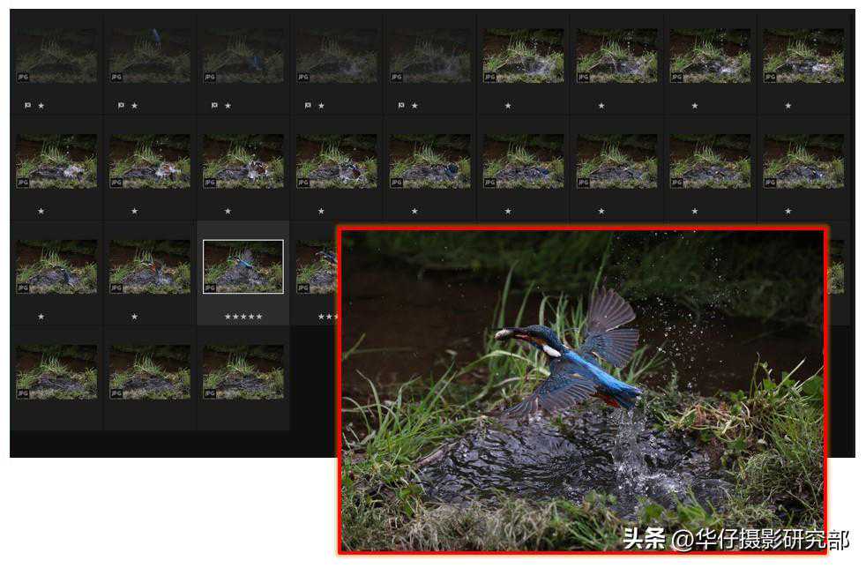This screenshot has height=568, width=866.
Task: Click the reject flag under the first thumbnail
Action: pos(27,105)
